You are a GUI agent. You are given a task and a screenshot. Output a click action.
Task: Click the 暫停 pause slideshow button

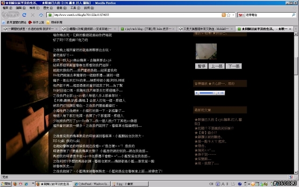coord(201,66)
